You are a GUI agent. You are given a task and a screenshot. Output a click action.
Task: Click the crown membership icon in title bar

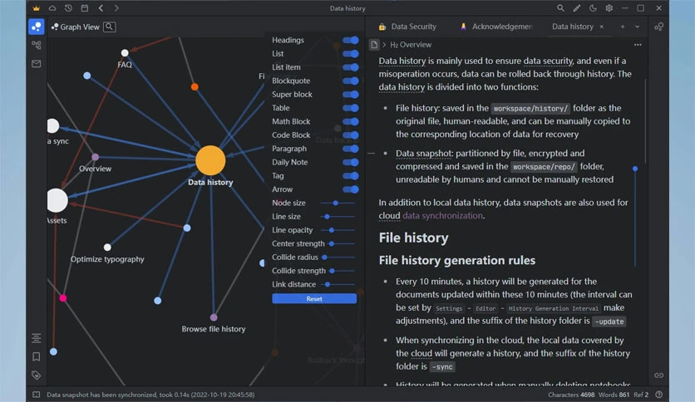coord(37,8)
